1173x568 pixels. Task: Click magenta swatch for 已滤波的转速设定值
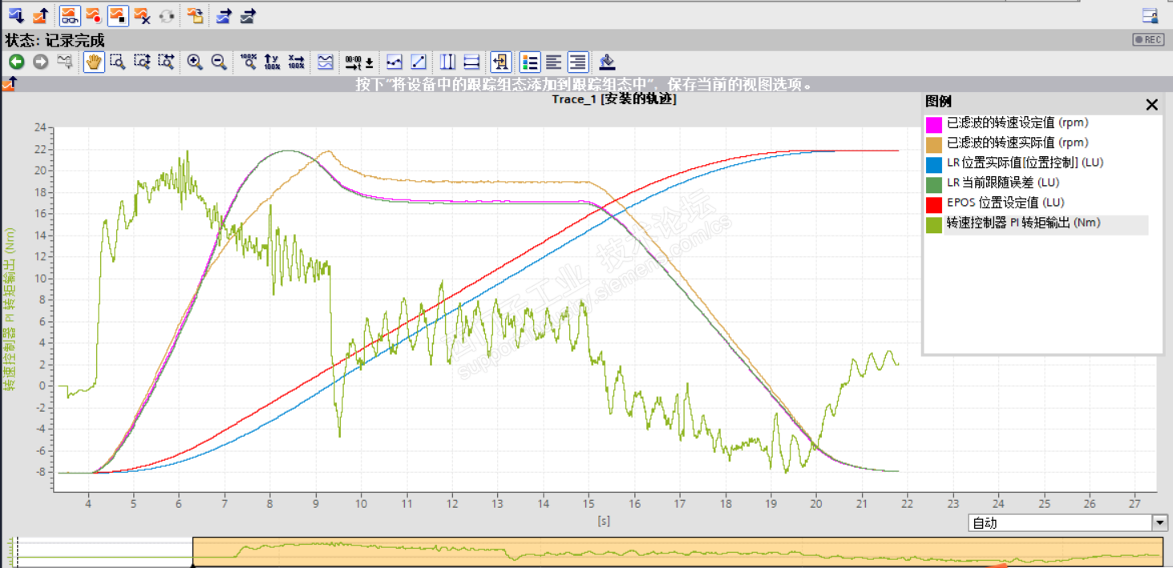point(933,124)
